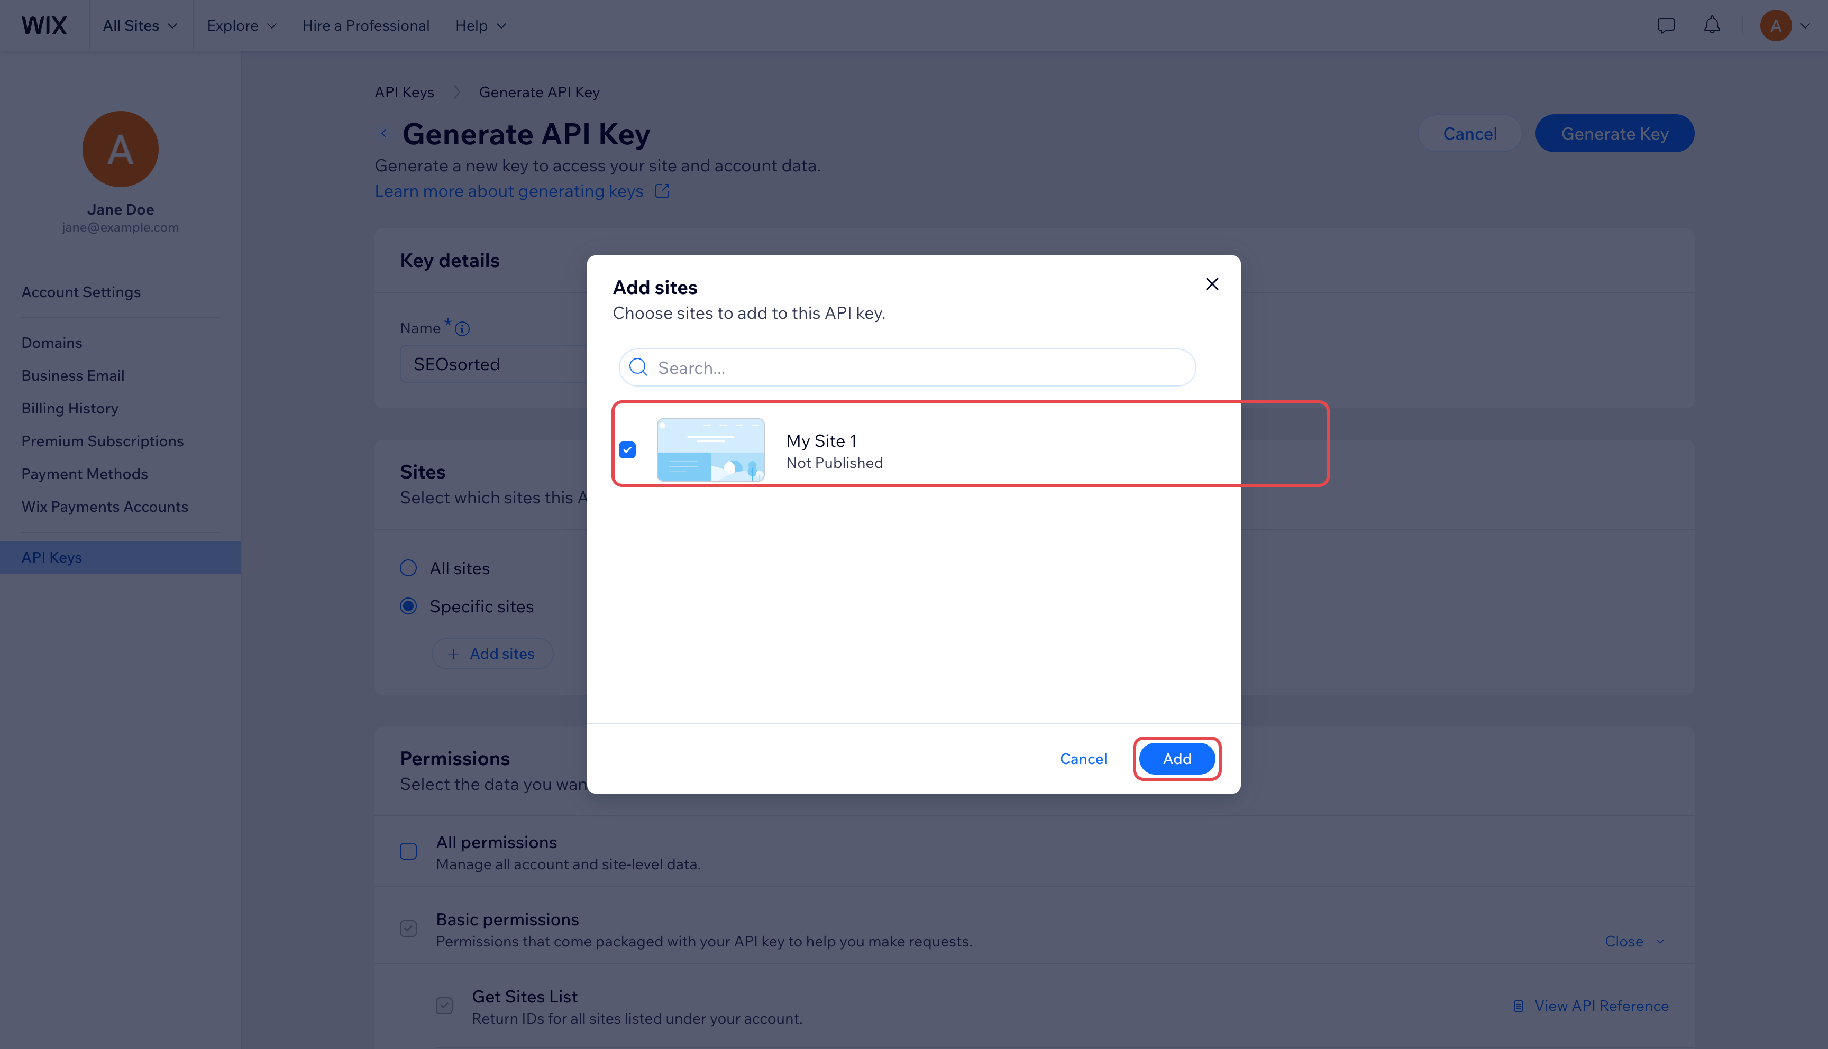Open Hire a Professional

coord(365,25)
